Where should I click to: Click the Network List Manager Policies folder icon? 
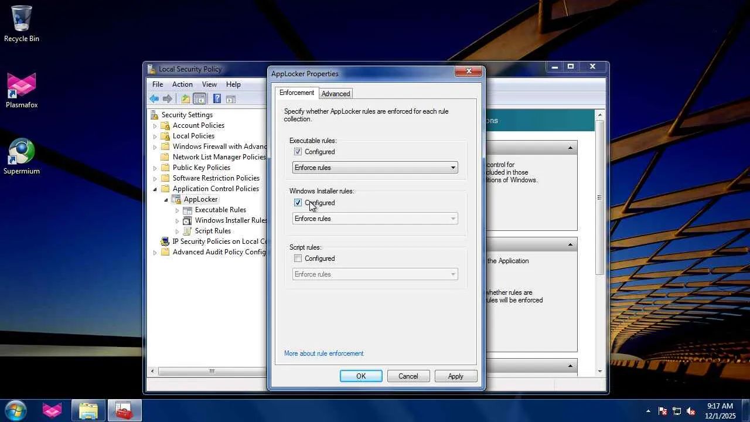[x=165, y=157]
